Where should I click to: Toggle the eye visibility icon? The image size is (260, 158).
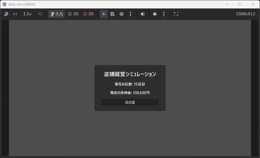tap(122, 14)
